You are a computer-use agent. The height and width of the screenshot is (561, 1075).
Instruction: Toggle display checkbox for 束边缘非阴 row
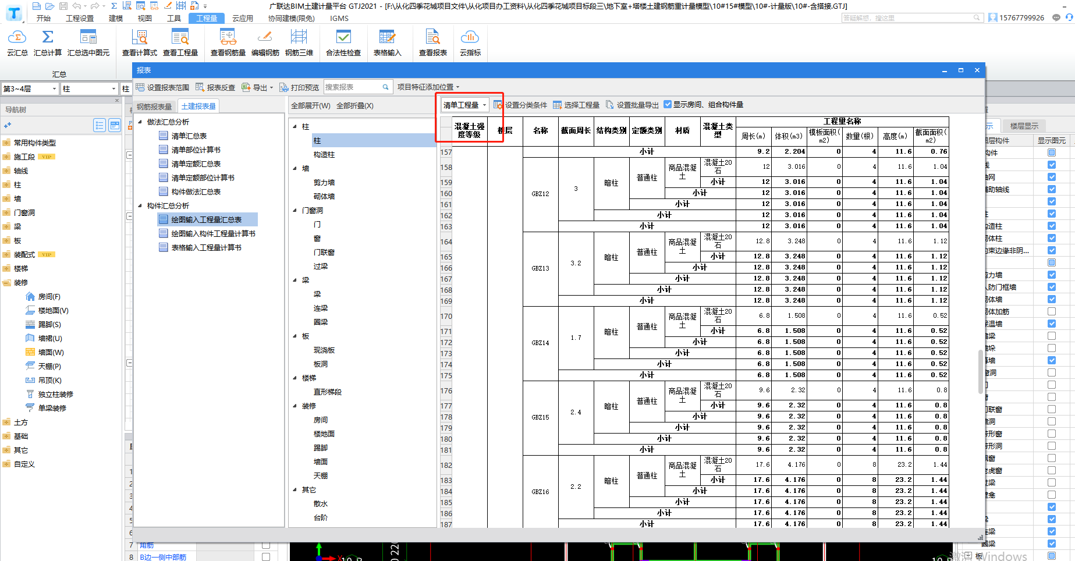[x=1052, y=250]
